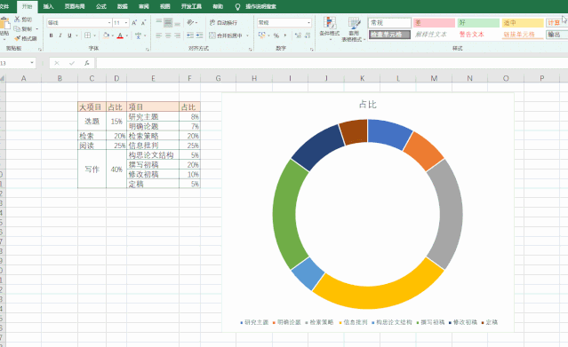The width and height of the screenshot is (568, 347).
Task: Apply the Linked Cell (链接单元格) style
Action: click(523, 35)
